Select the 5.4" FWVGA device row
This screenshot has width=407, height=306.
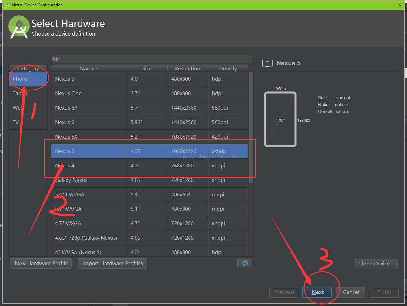point(150,194)
